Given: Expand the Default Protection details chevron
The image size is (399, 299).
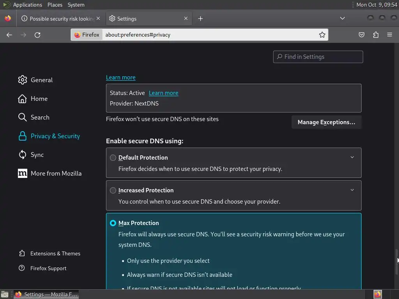Looking at the screenshot, I should (352, 157).
